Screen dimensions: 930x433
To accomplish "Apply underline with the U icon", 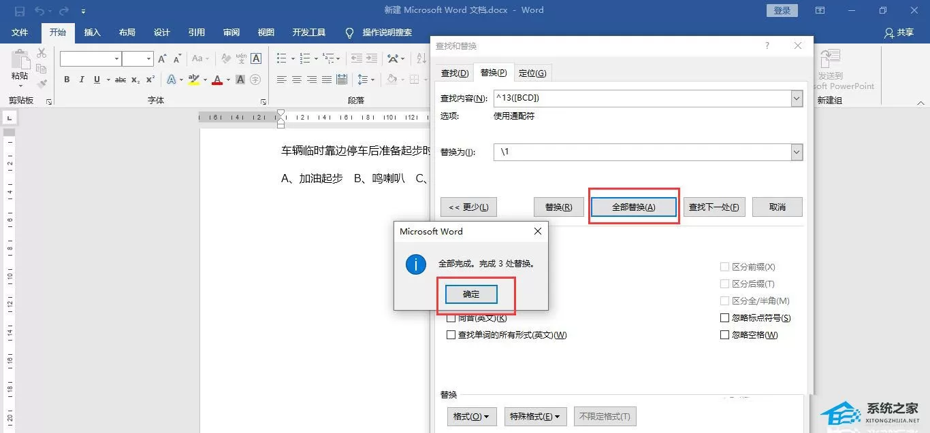I will click(97, 80).
